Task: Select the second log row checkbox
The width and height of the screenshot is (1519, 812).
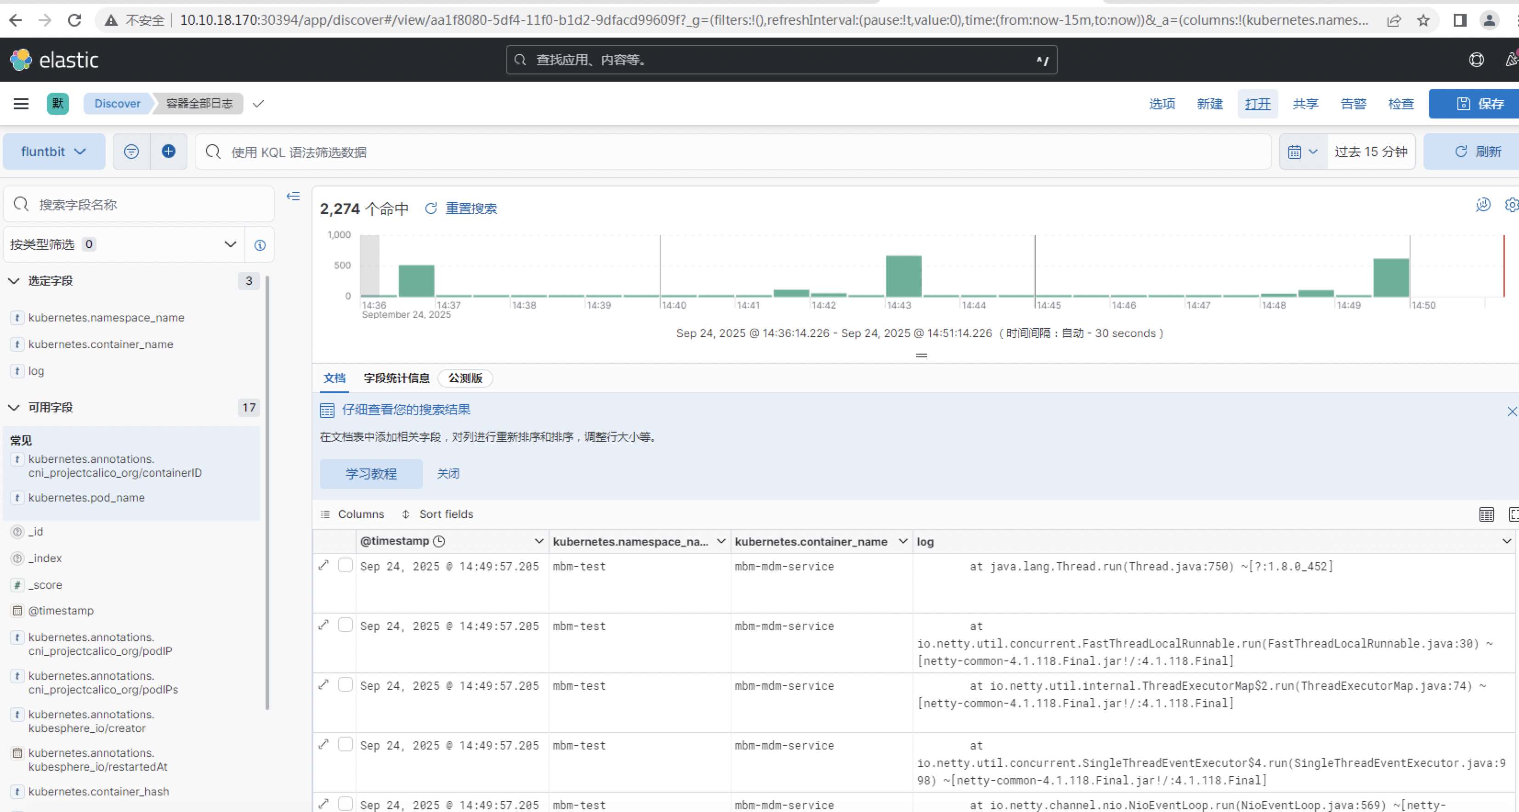Action: [346, 625]
